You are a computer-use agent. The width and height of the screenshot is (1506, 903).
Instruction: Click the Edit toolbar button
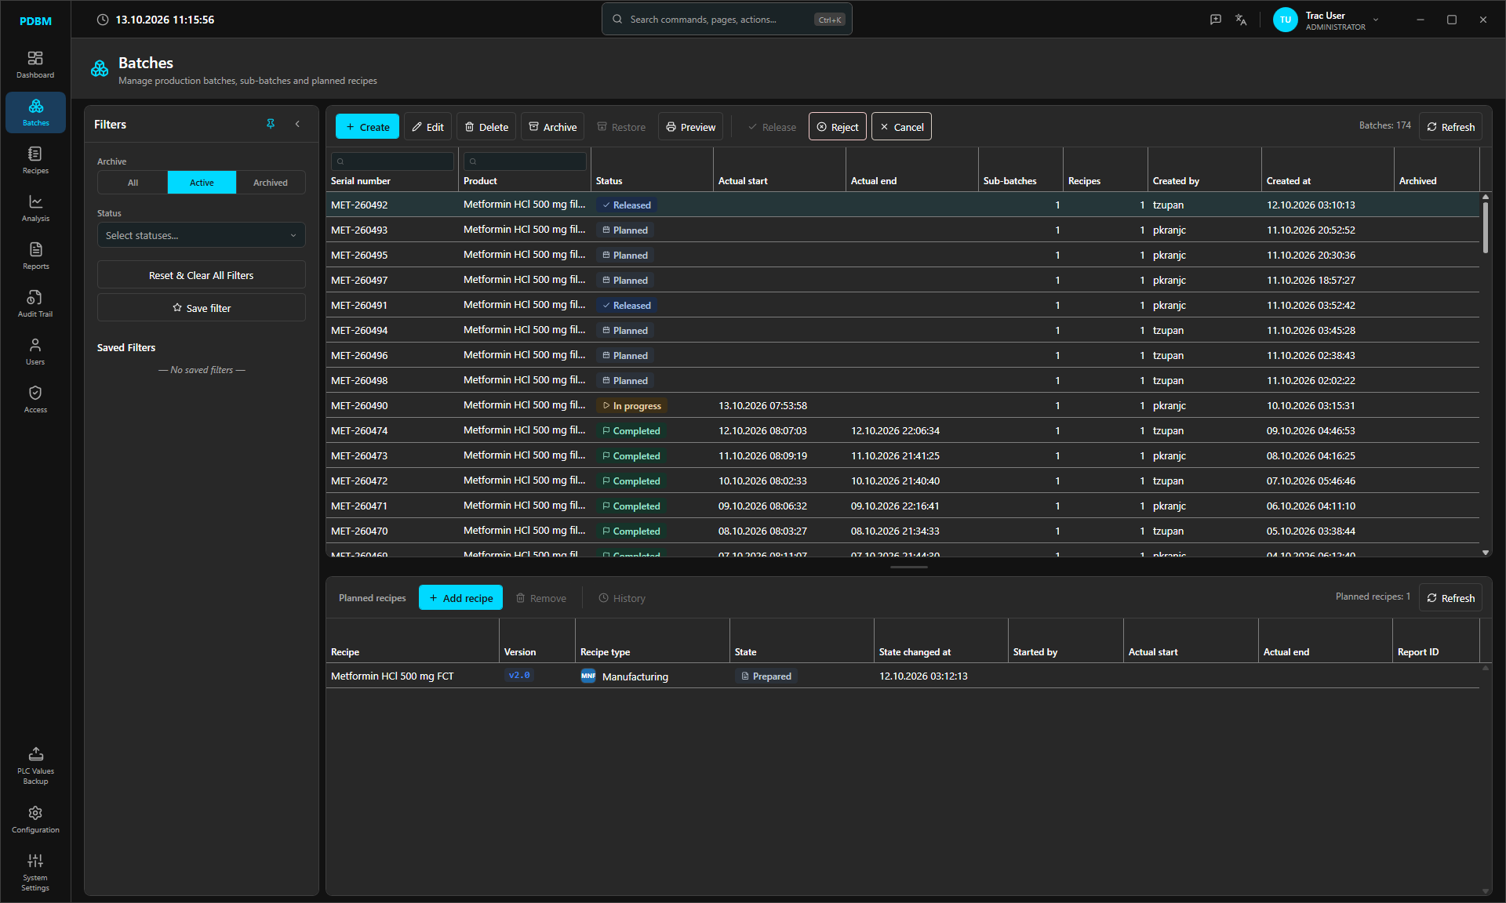(428, 127)
